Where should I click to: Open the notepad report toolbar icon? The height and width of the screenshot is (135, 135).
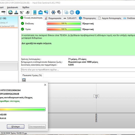(x=35, y=12)
